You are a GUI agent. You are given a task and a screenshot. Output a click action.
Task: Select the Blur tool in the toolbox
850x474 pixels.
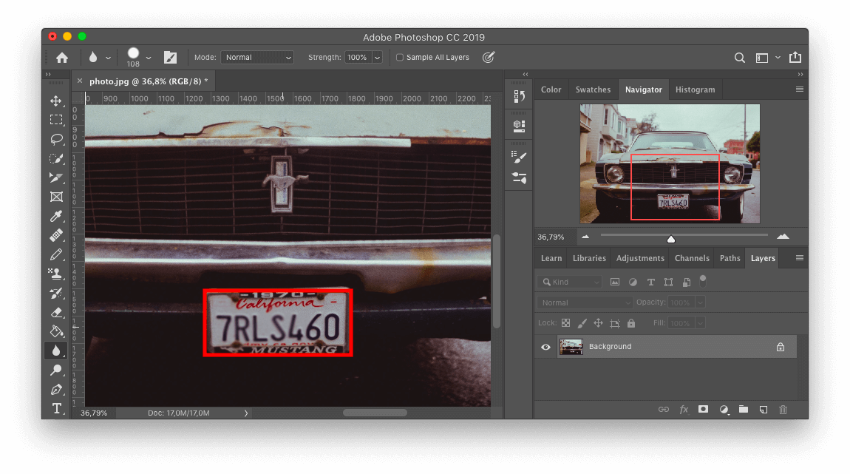[56, 351]
